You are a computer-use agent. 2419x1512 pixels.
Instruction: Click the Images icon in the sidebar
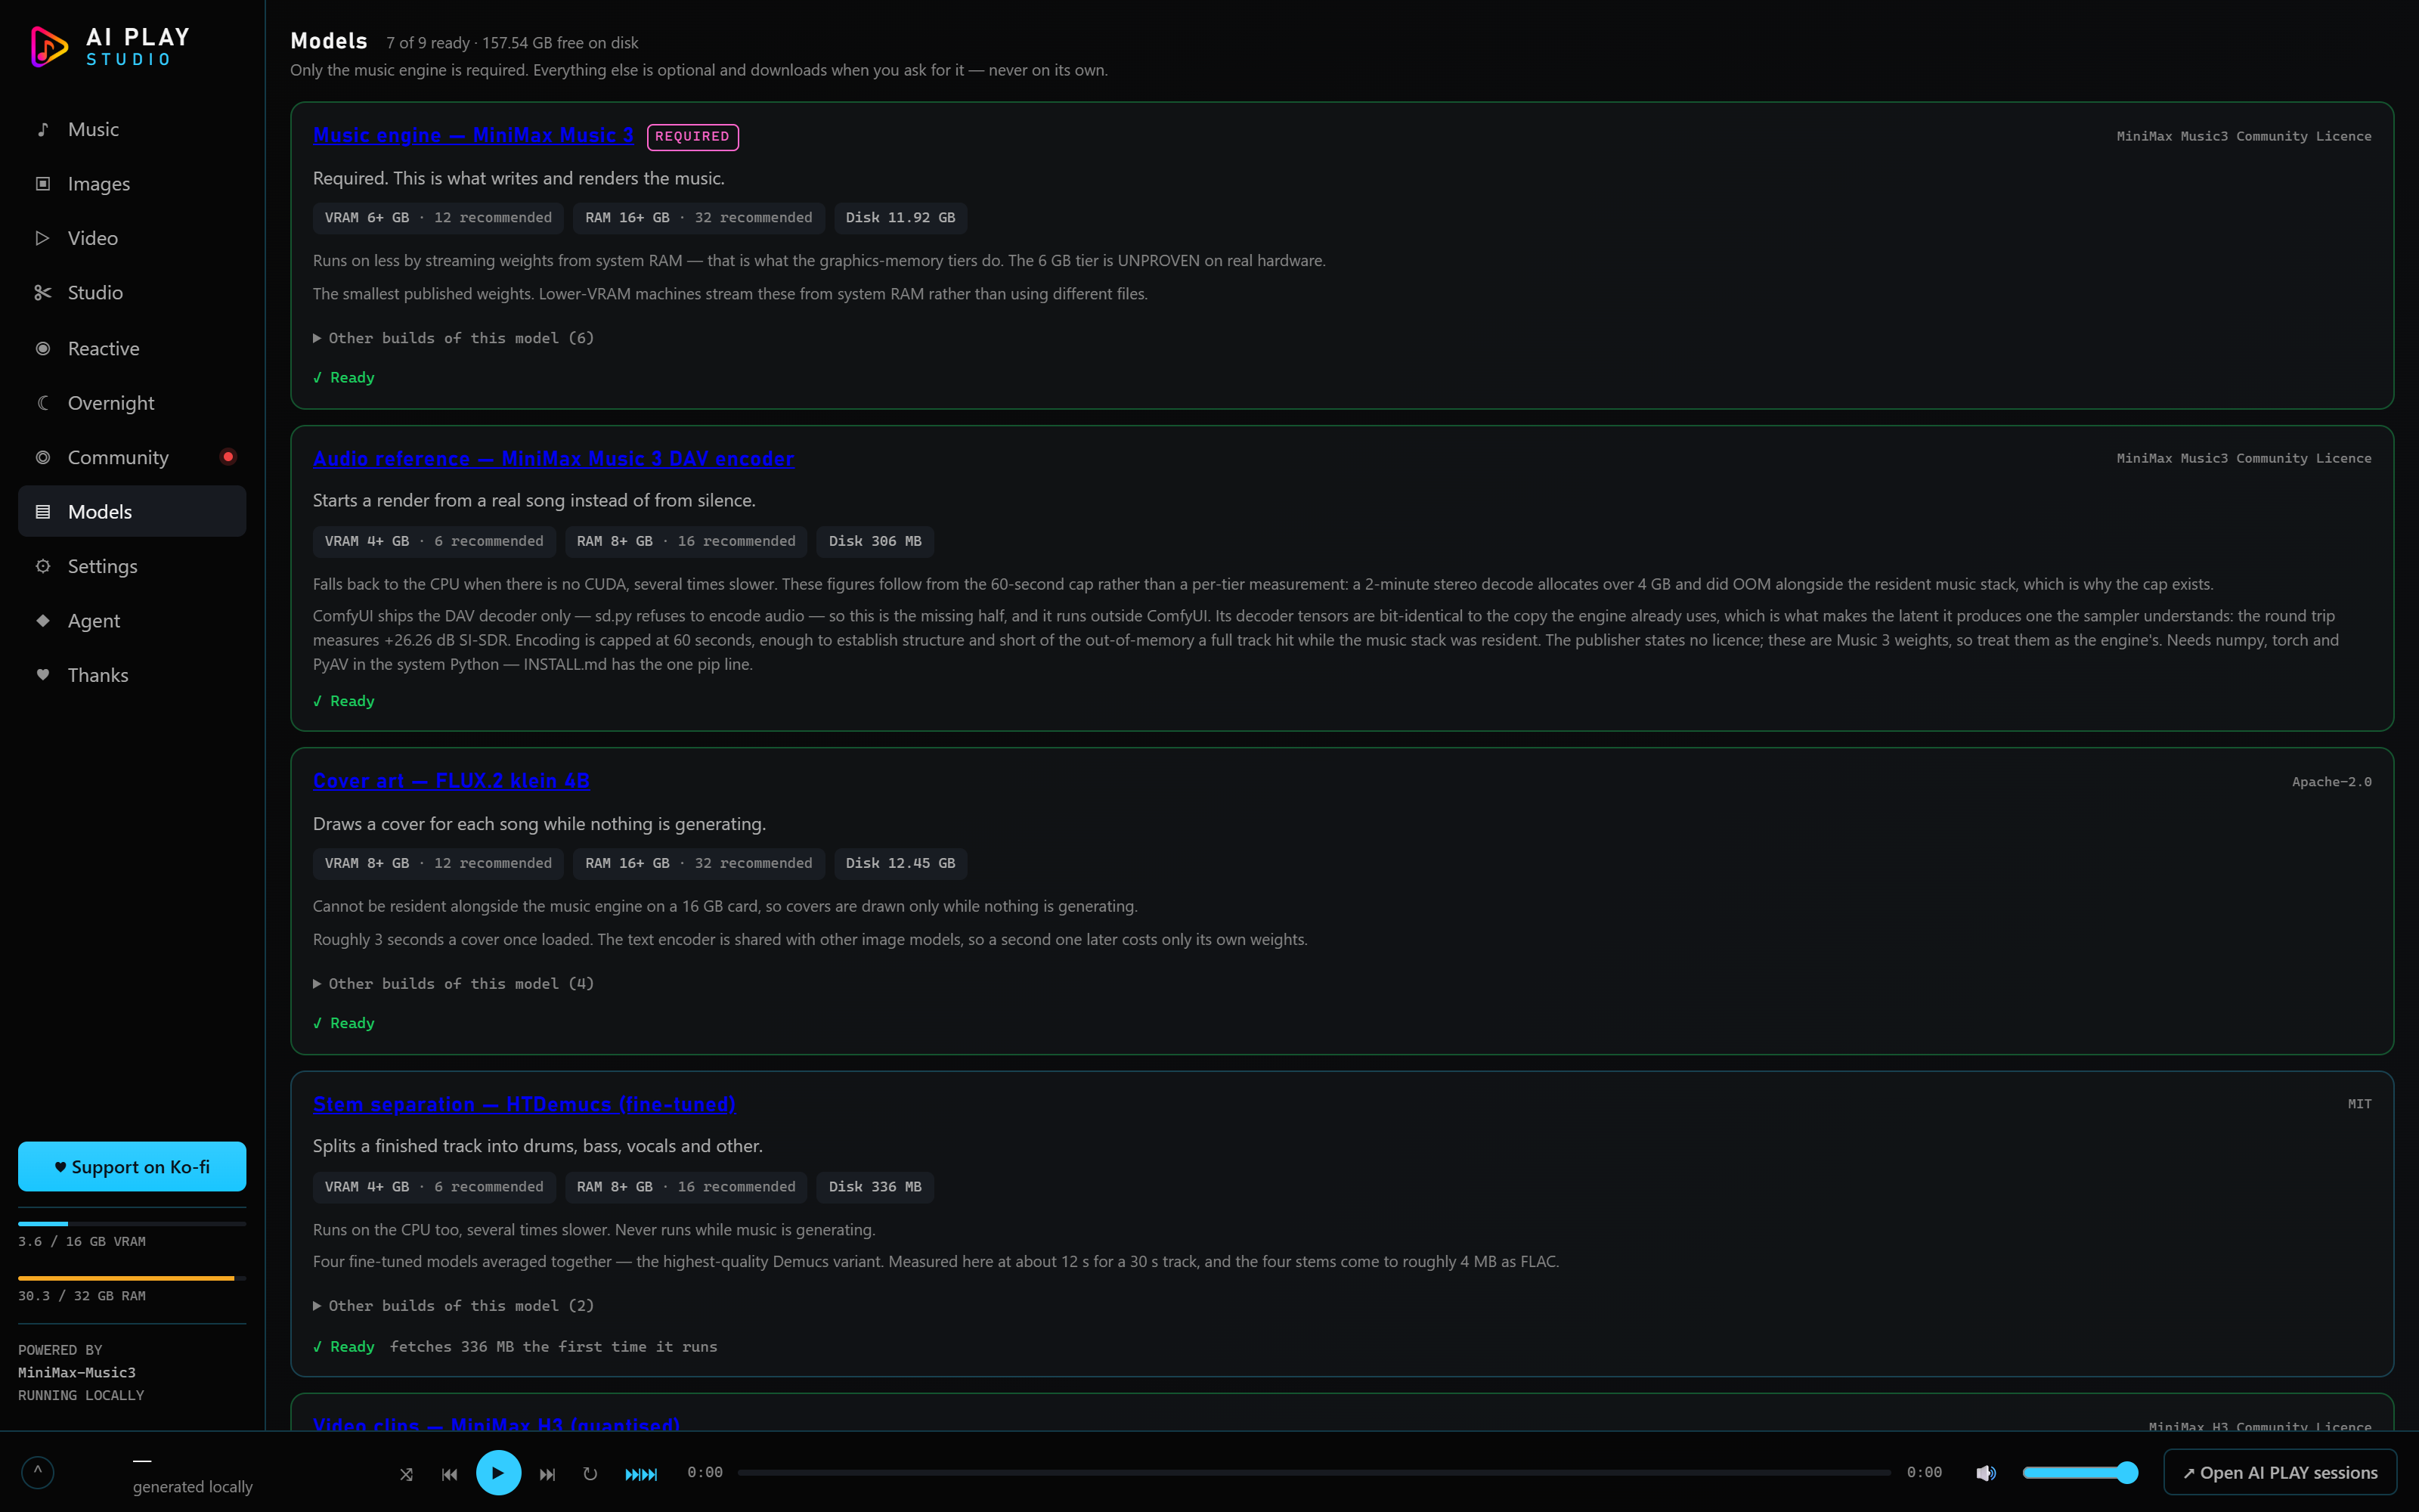(x=43, y=184)
